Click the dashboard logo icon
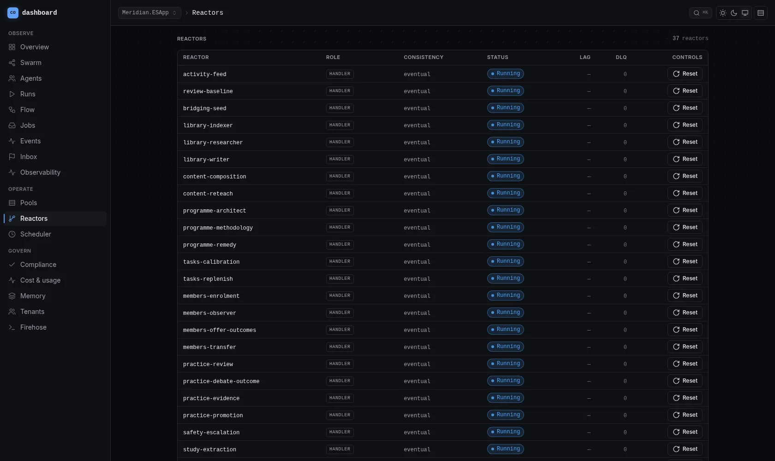This screenshot has height=461, width=775. [x=13, y=13]
